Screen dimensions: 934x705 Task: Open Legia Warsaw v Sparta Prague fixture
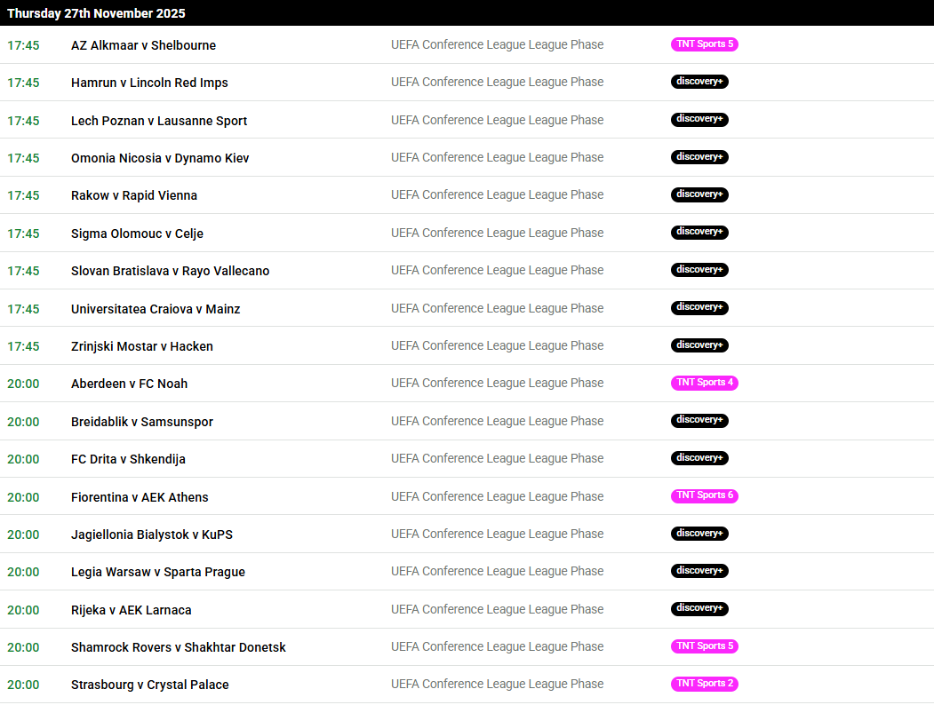coord(158,573)
